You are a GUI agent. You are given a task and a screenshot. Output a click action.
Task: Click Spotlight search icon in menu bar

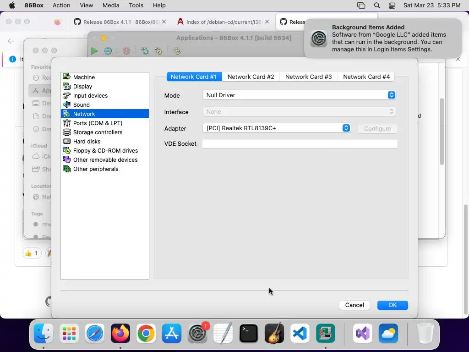pyautogui.click(x=377, y=5)
